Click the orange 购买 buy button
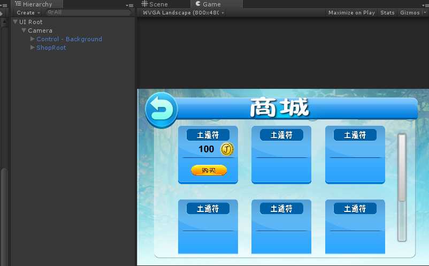The image size is (429, 266). (209, 170)
